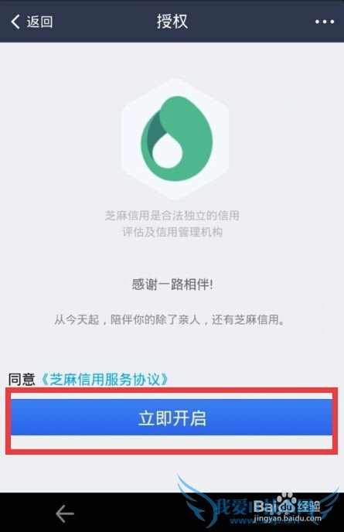Tap the Android back arrow in navigation bar
Image resolution: width=344 pixels, height=532 pixels.
tap(65, 513)
